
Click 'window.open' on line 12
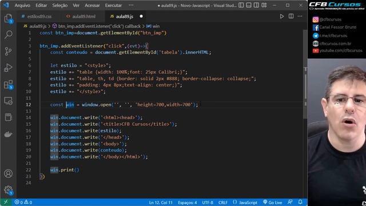(96, 105)
